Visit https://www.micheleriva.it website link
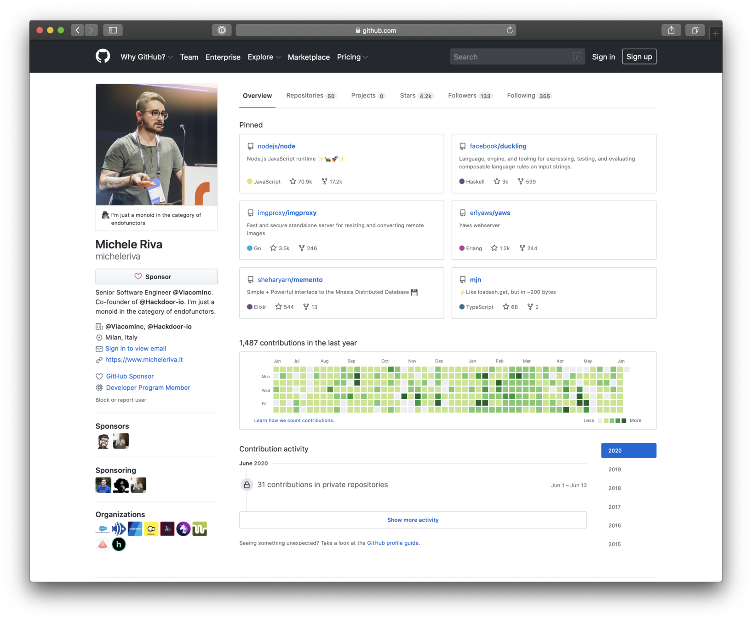Screen dimensions: 752x621 pos(144,360)
